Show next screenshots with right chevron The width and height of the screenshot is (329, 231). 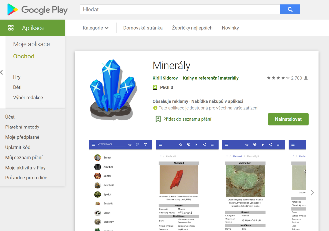312,193
